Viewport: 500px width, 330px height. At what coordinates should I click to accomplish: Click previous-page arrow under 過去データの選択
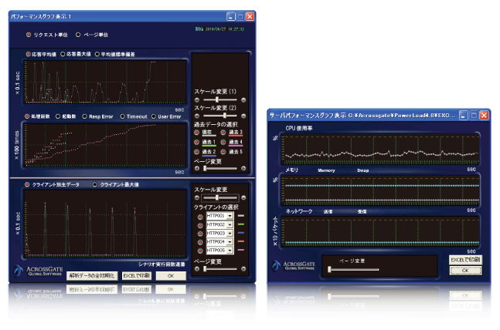pyautogui.click(x=197, y=168)
